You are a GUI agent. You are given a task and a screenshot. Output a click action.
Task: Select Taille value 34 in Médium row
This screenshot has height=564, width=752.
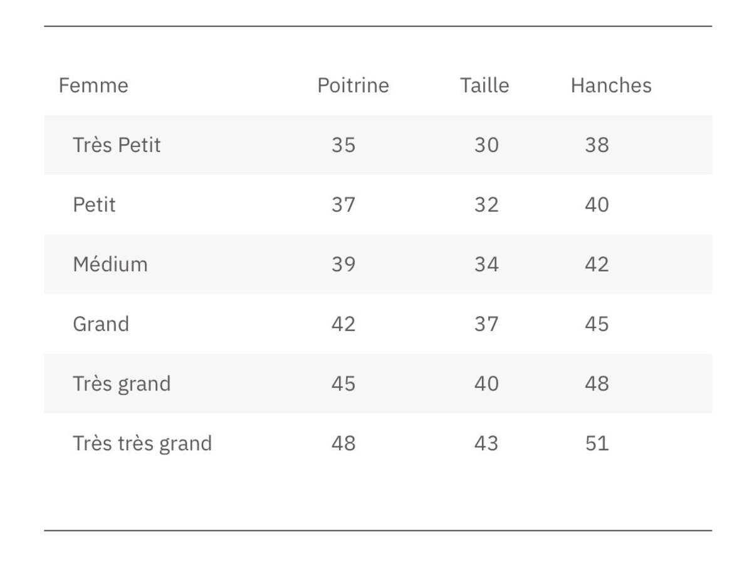(x=486, y=264)
